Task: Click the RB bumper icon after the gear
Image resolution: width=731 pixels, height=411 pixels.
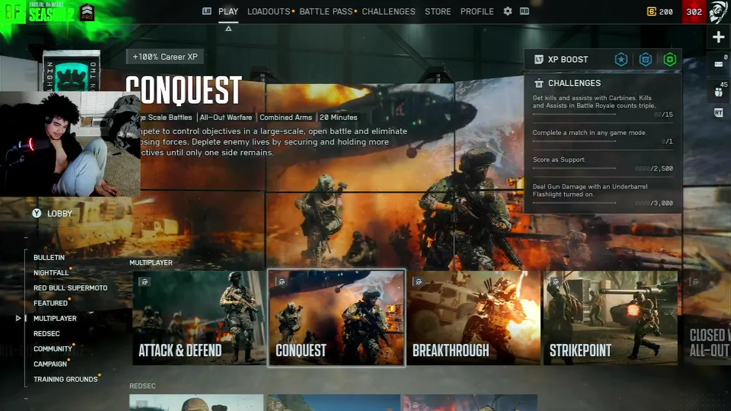Action: point(524,11)
